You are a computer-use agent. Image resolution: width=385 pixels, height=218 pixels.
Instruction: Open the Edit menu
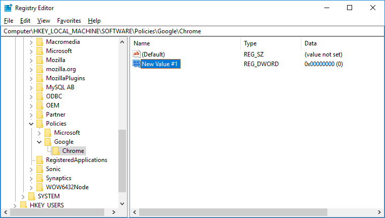tap(25, 21)
